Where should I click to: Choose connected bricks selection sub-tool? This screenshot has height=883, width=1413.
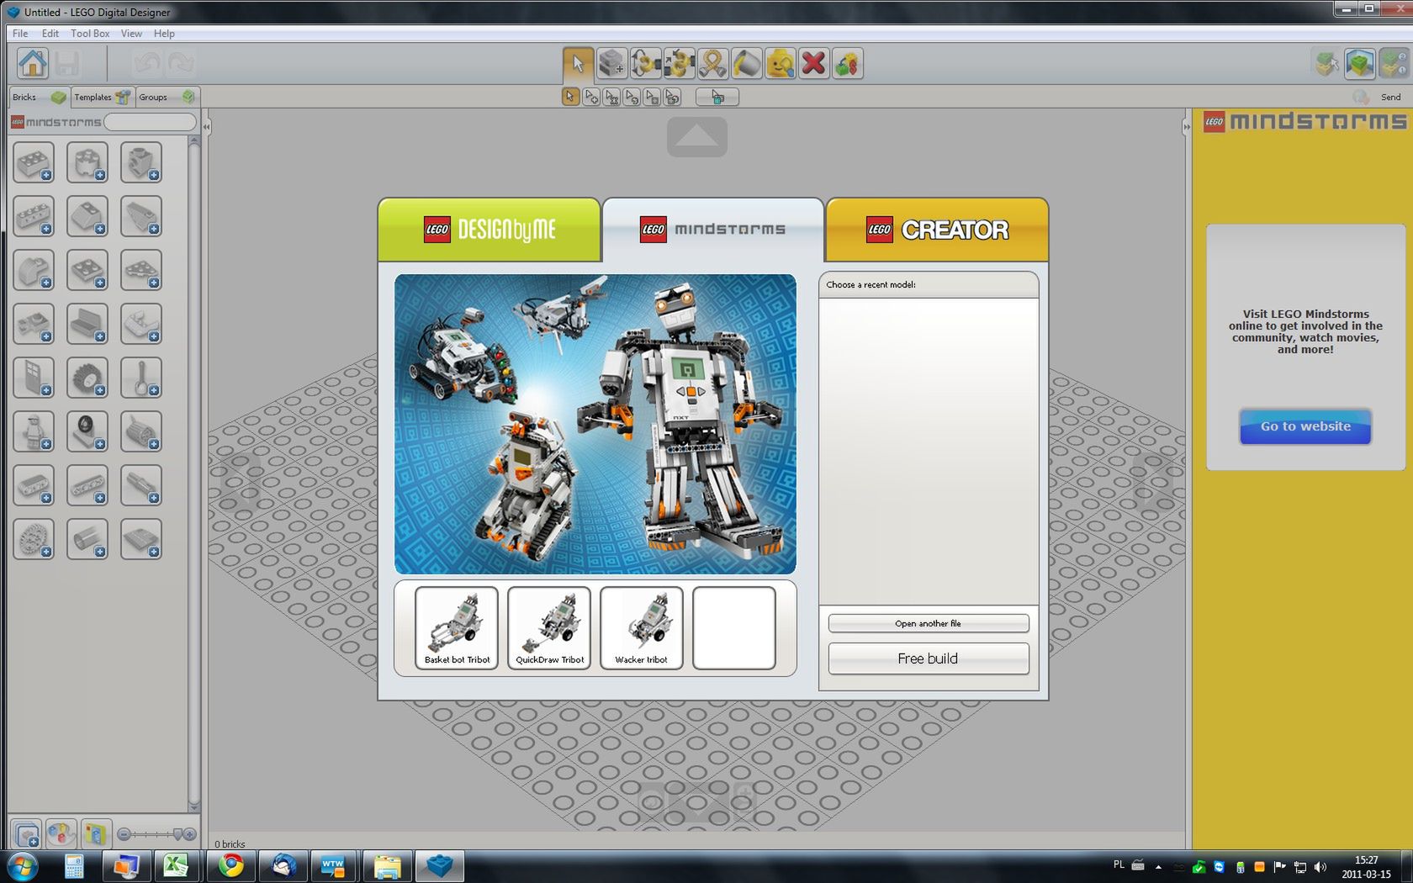click(x=611, y=98)
